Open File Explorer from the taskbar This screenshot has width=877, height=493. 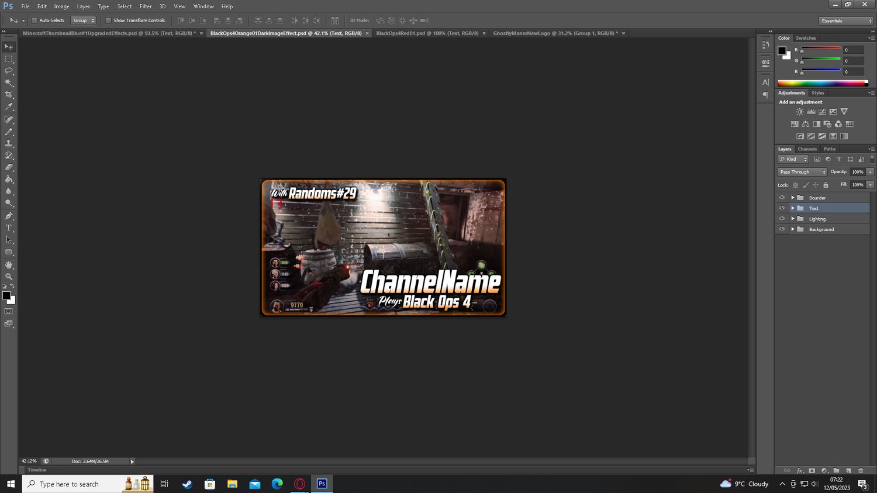[232, 484]
